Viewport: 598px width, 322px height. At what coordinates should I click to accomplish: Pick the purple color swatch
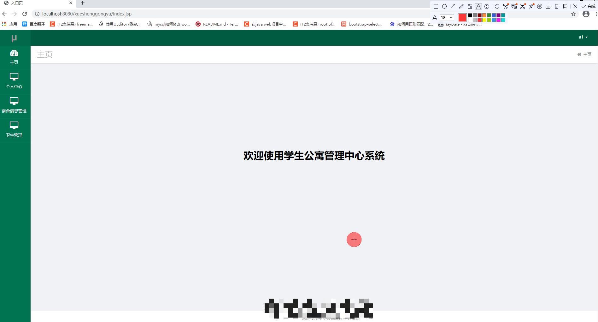click(x=498, y=15)
